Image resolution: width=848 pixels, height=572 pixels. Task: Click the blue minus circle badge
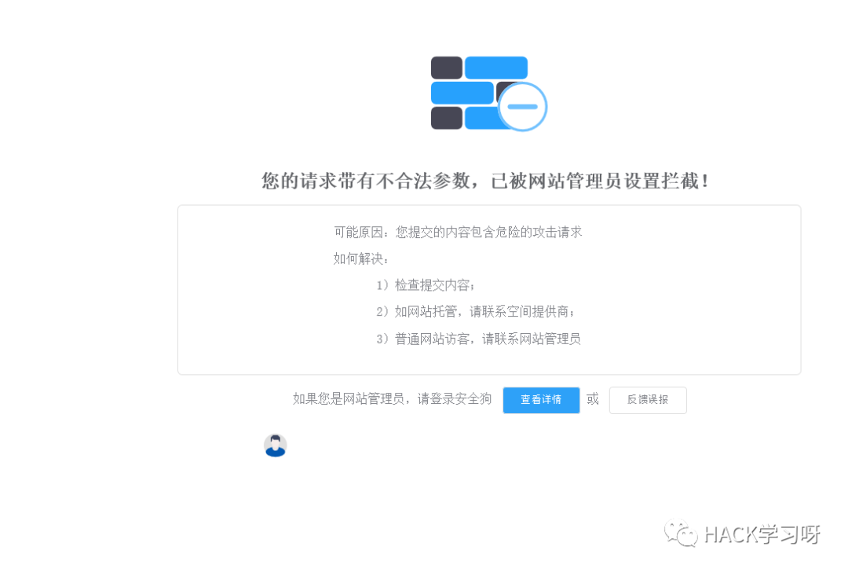point(522,107)
